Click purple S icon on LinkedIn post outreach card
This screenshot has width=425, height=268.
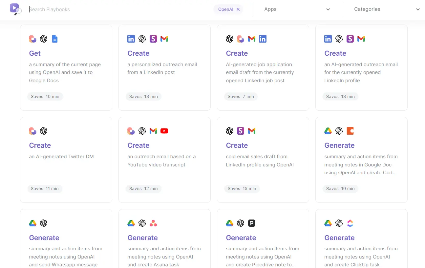tap(153, 39)
